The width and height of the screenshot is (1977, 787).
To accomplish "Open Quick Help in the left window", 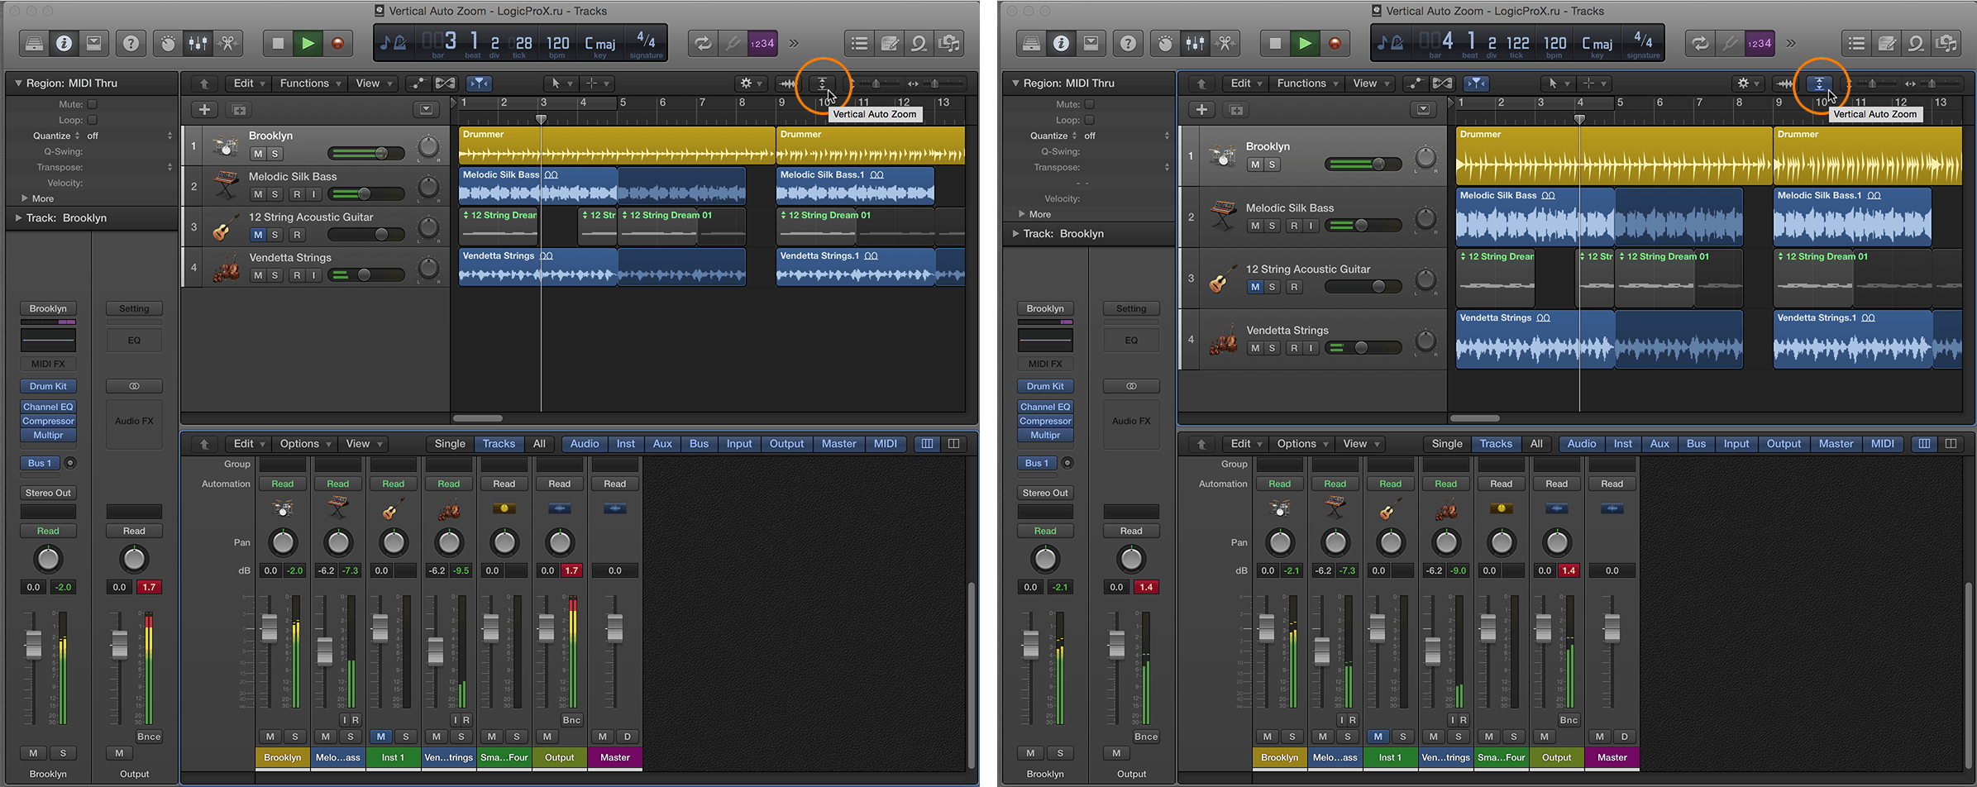I will pos(131,43).
